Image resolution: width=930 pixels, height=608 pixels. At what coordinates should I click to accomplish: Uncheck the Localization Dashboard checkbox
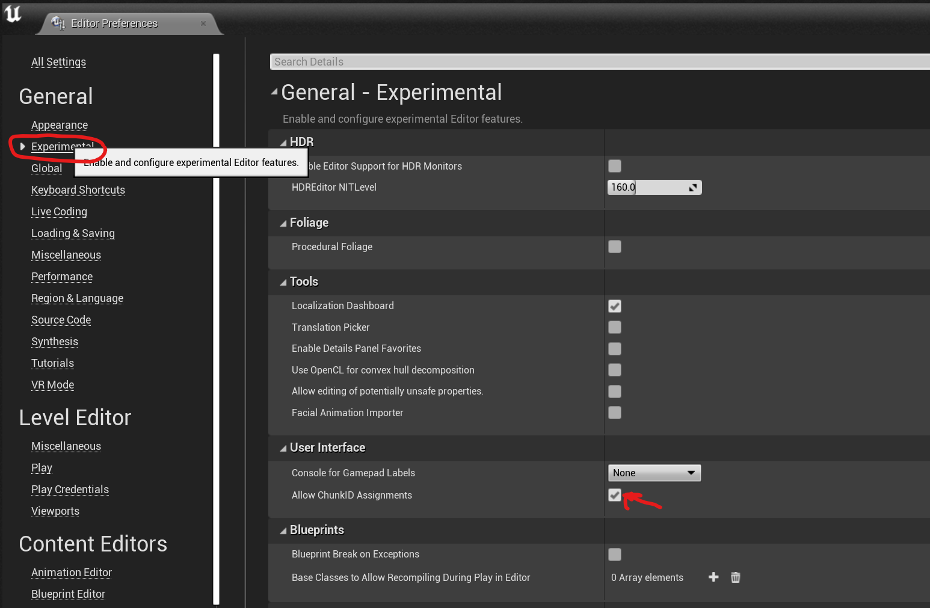615,306
